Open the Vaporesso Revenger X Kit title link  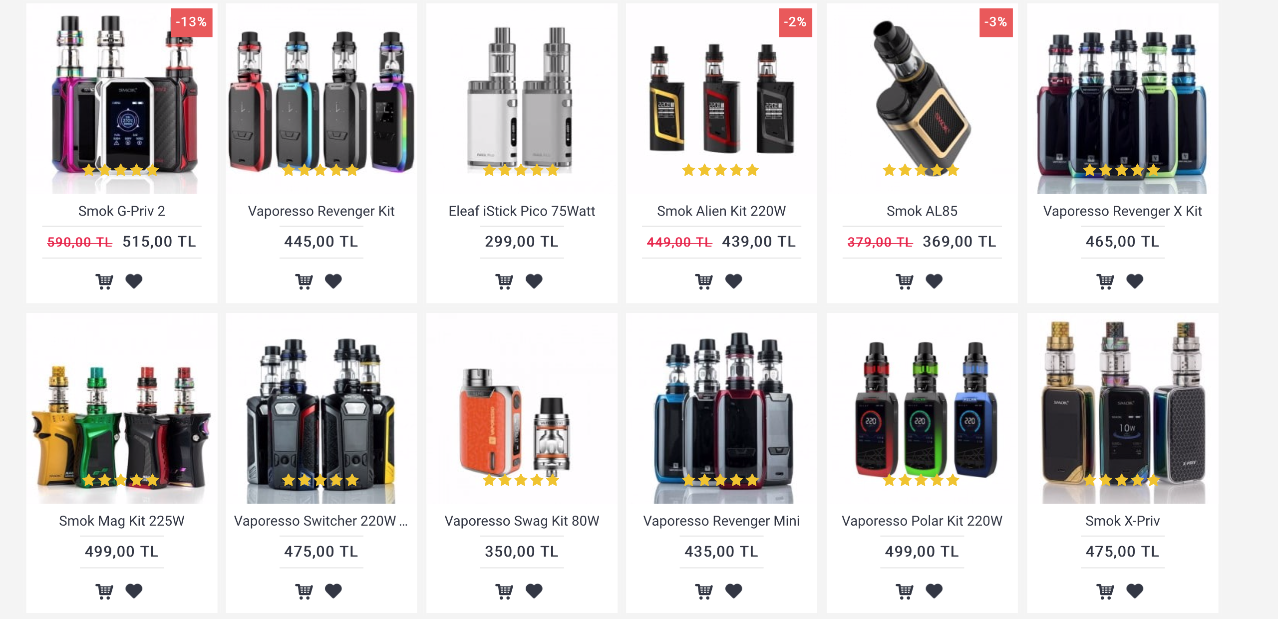(1122, 211)
